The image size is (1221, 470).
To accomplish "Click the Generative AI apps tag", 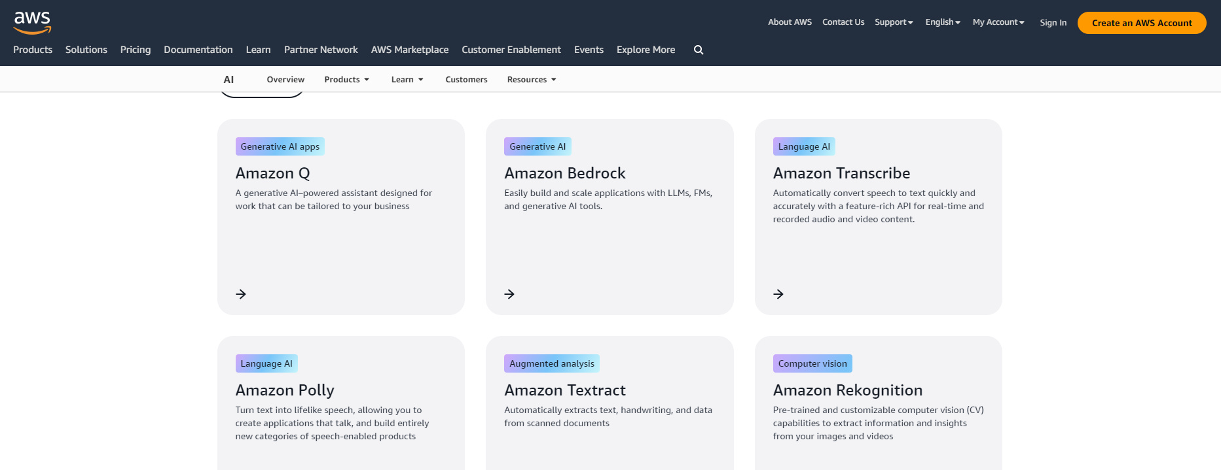I will pyautogui.click(x=280, y=146).
